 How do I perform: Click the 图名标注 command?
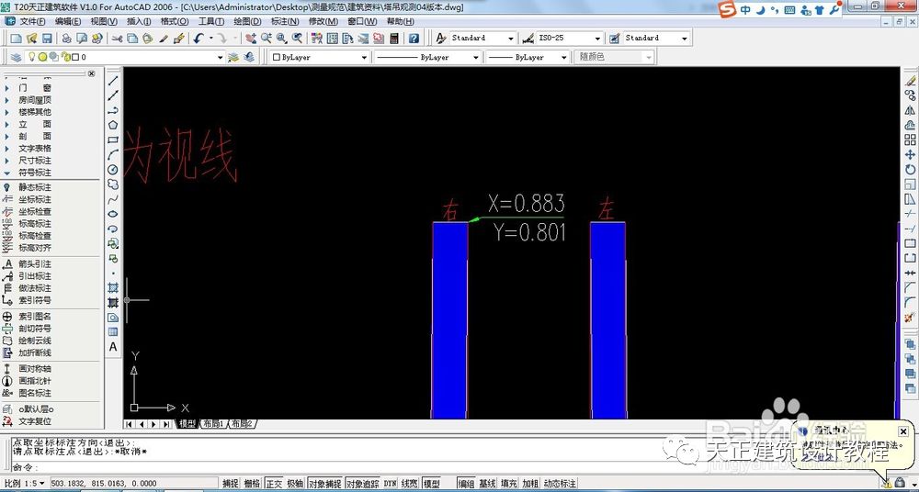click(34, 393)
